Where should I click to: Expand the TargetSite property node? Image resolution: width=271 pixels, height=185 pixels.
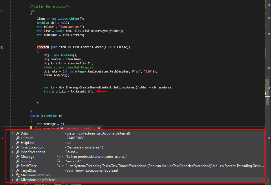pos(12,171)
